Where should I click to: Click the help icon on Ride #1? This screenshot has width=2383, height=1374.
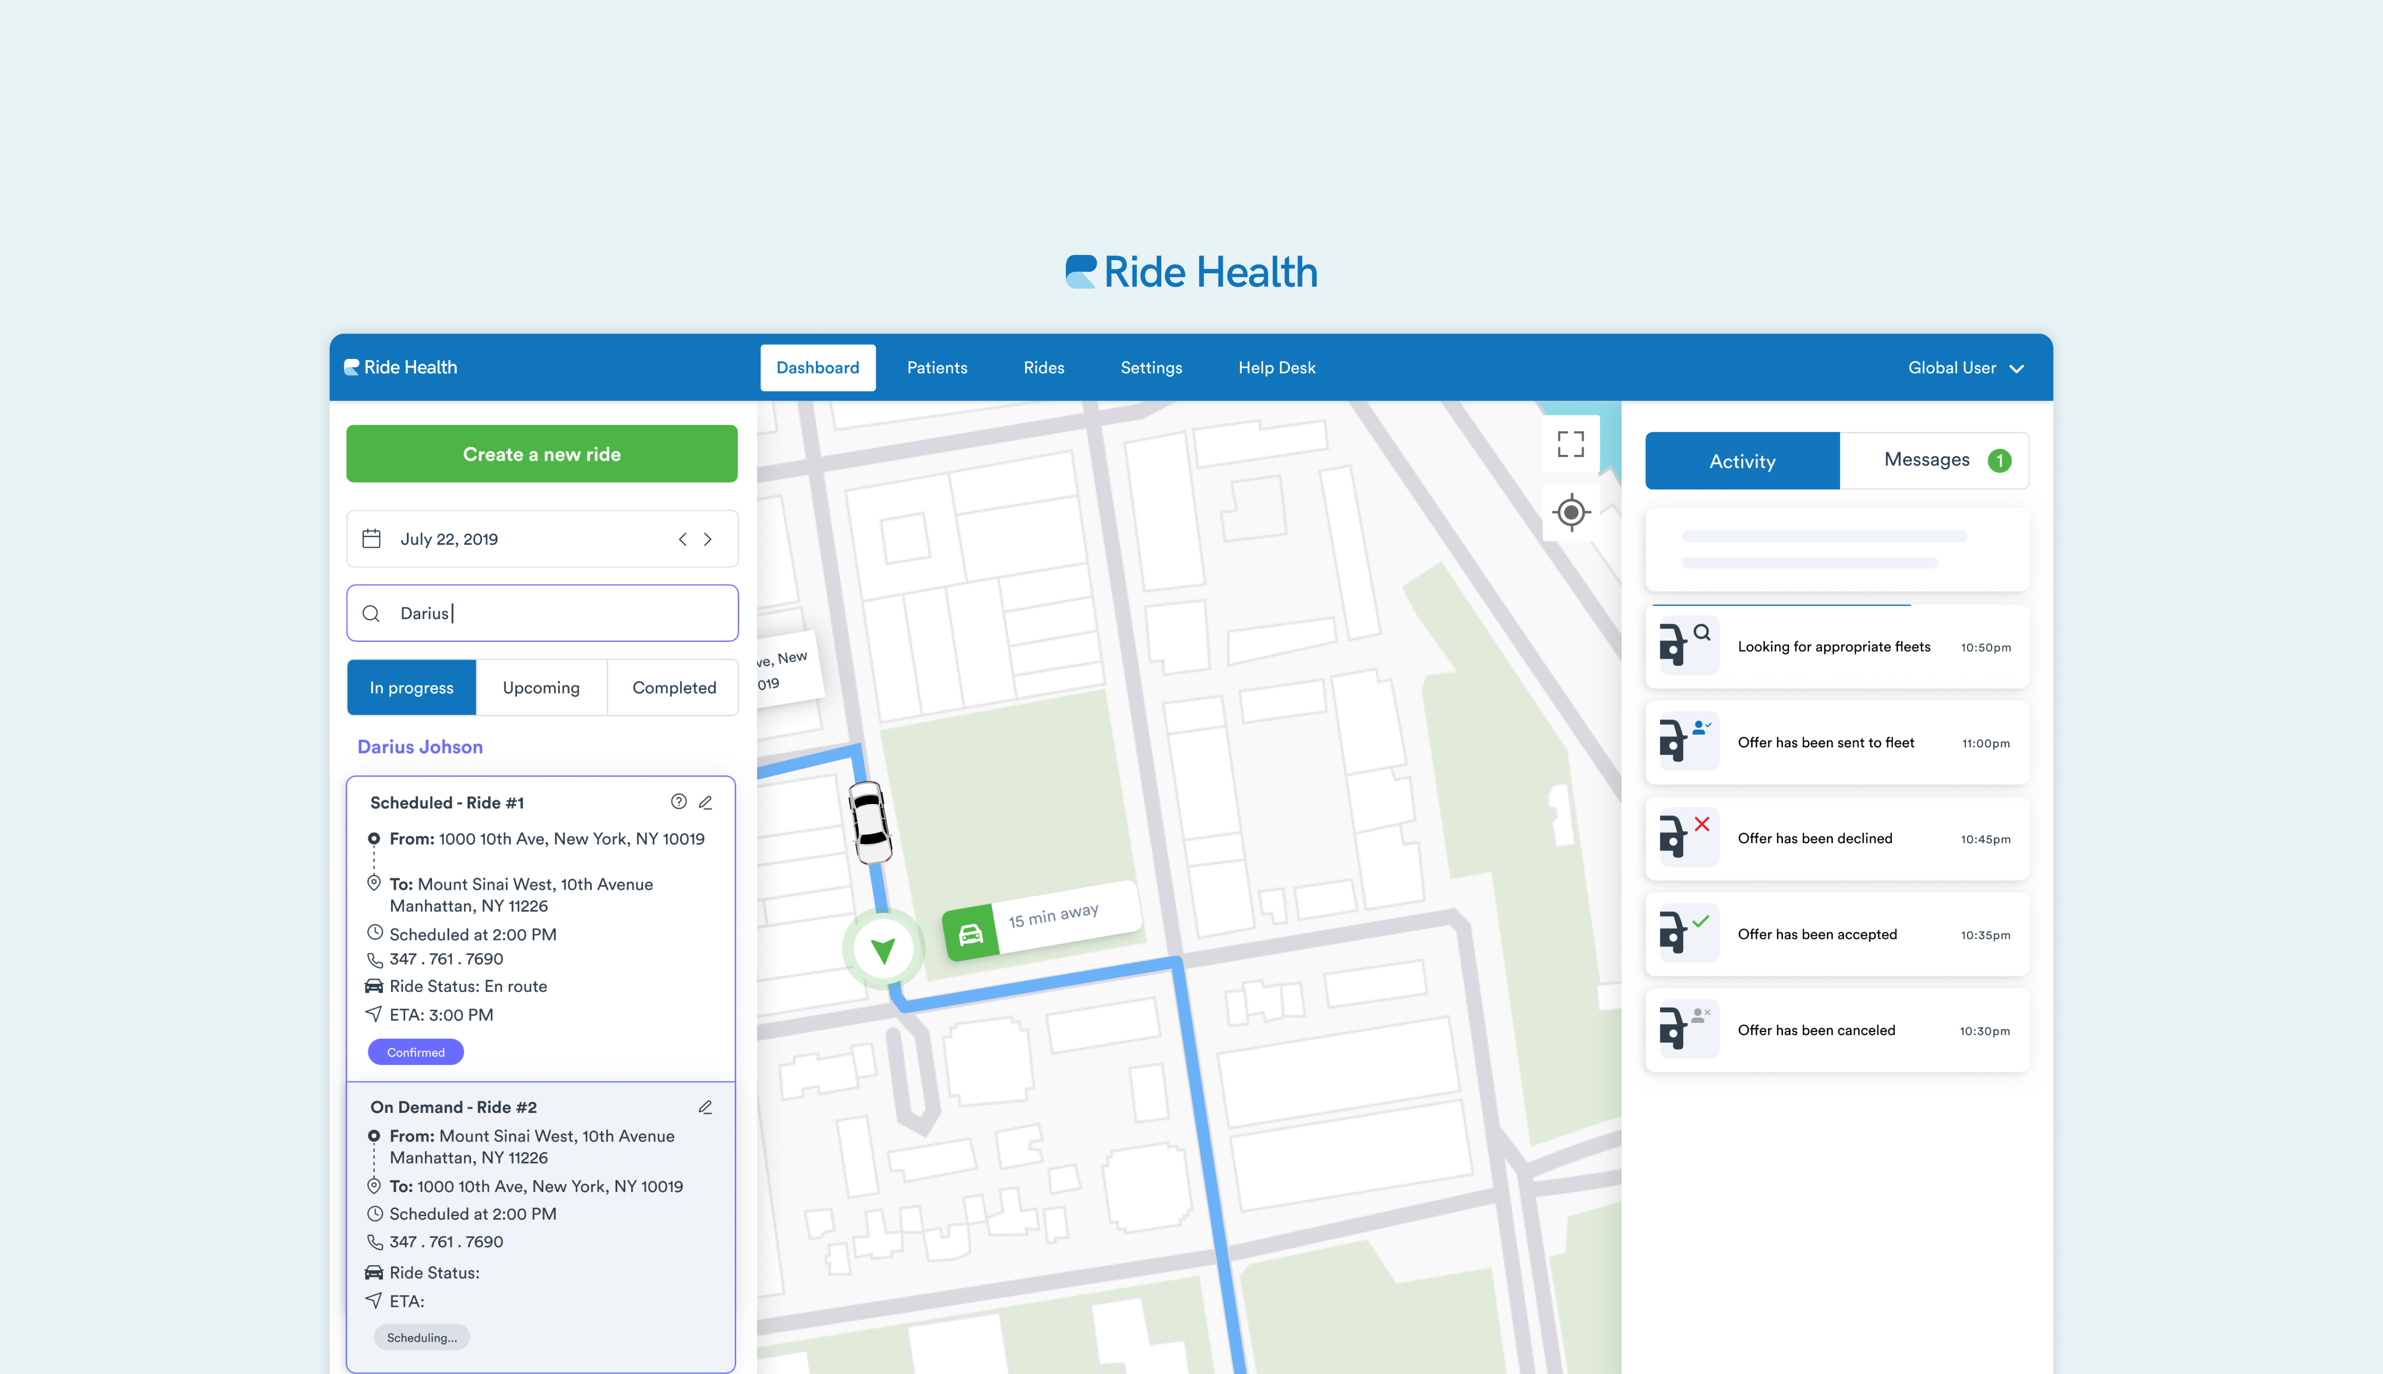[679, 801]
